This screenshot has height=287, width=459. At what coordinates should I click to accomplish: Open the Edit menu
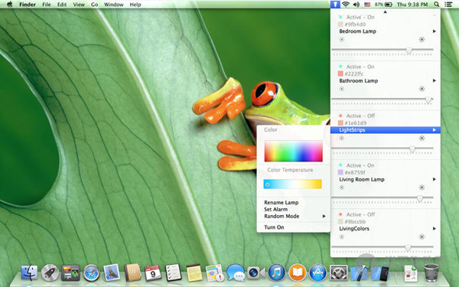tap(62, 5)
